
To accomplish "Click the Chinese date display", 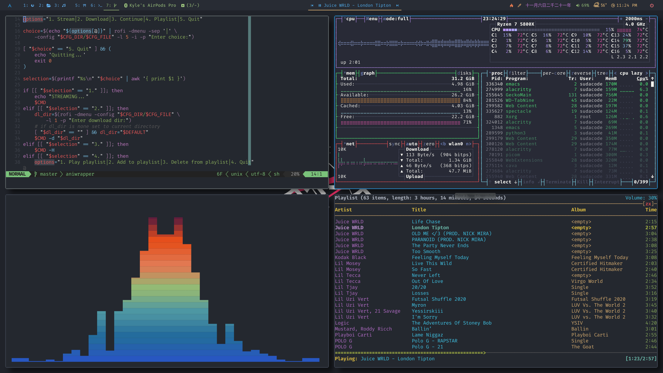I will coord(548,5).
